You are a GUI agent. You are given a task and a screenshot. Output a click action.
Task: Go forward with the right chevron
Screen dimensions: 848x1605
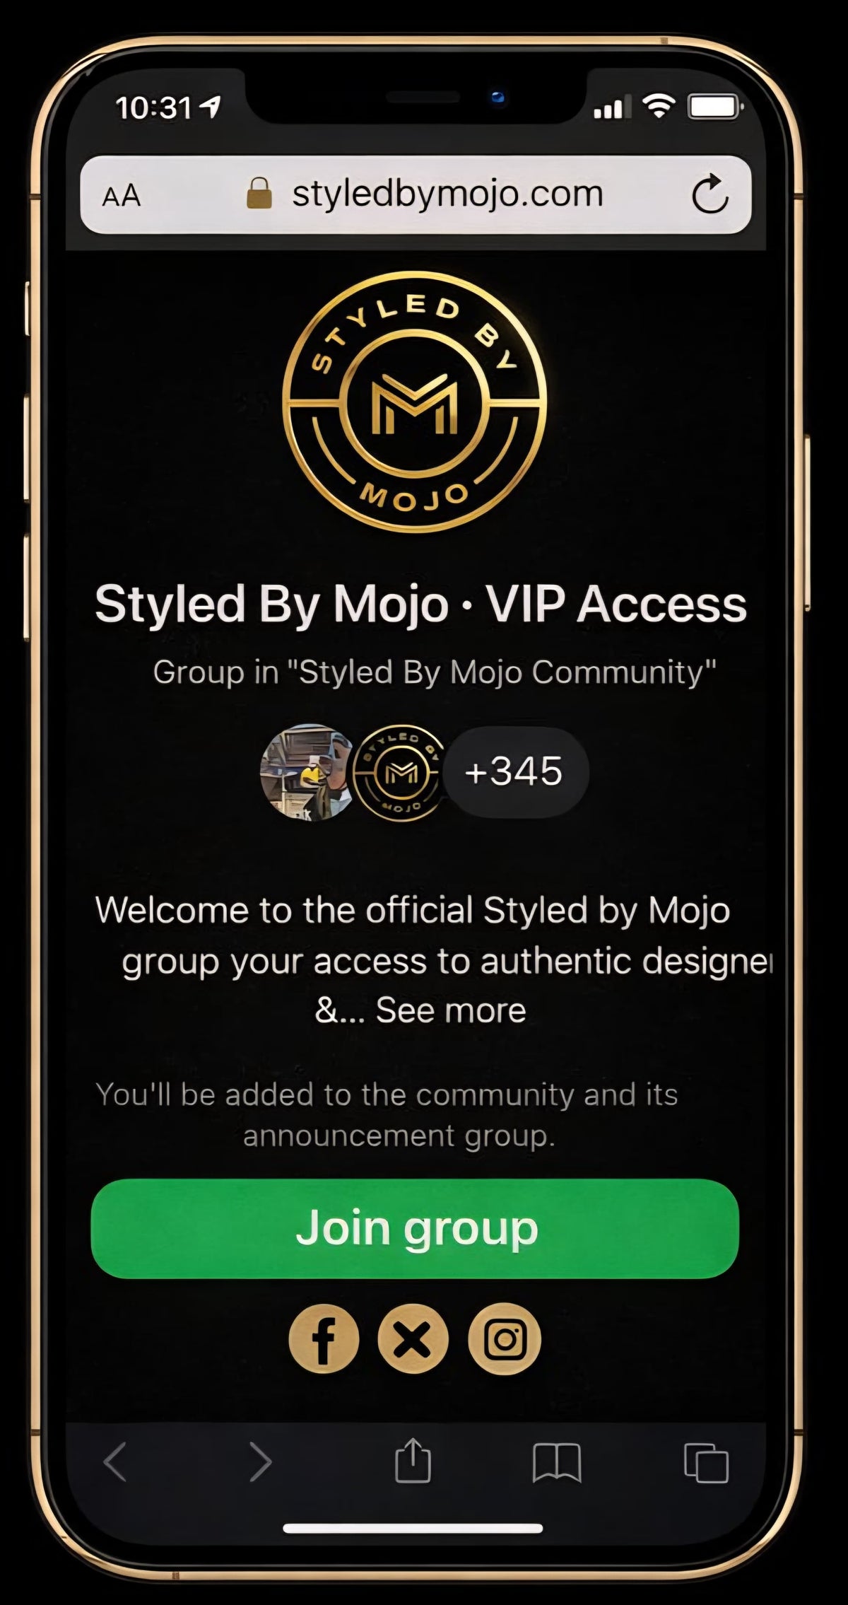260,1461
